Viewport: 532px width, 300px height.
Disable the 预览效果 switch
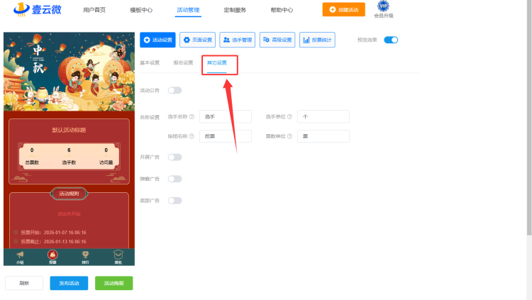[391, 40]
